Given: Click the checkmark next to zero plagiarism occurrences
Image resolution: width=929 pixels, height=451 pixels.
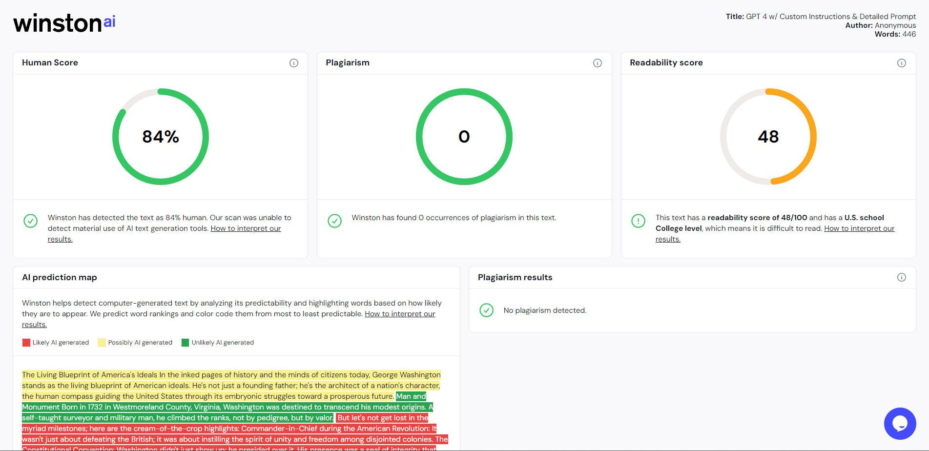Looking at the screenshot, I should click(334, 221).
